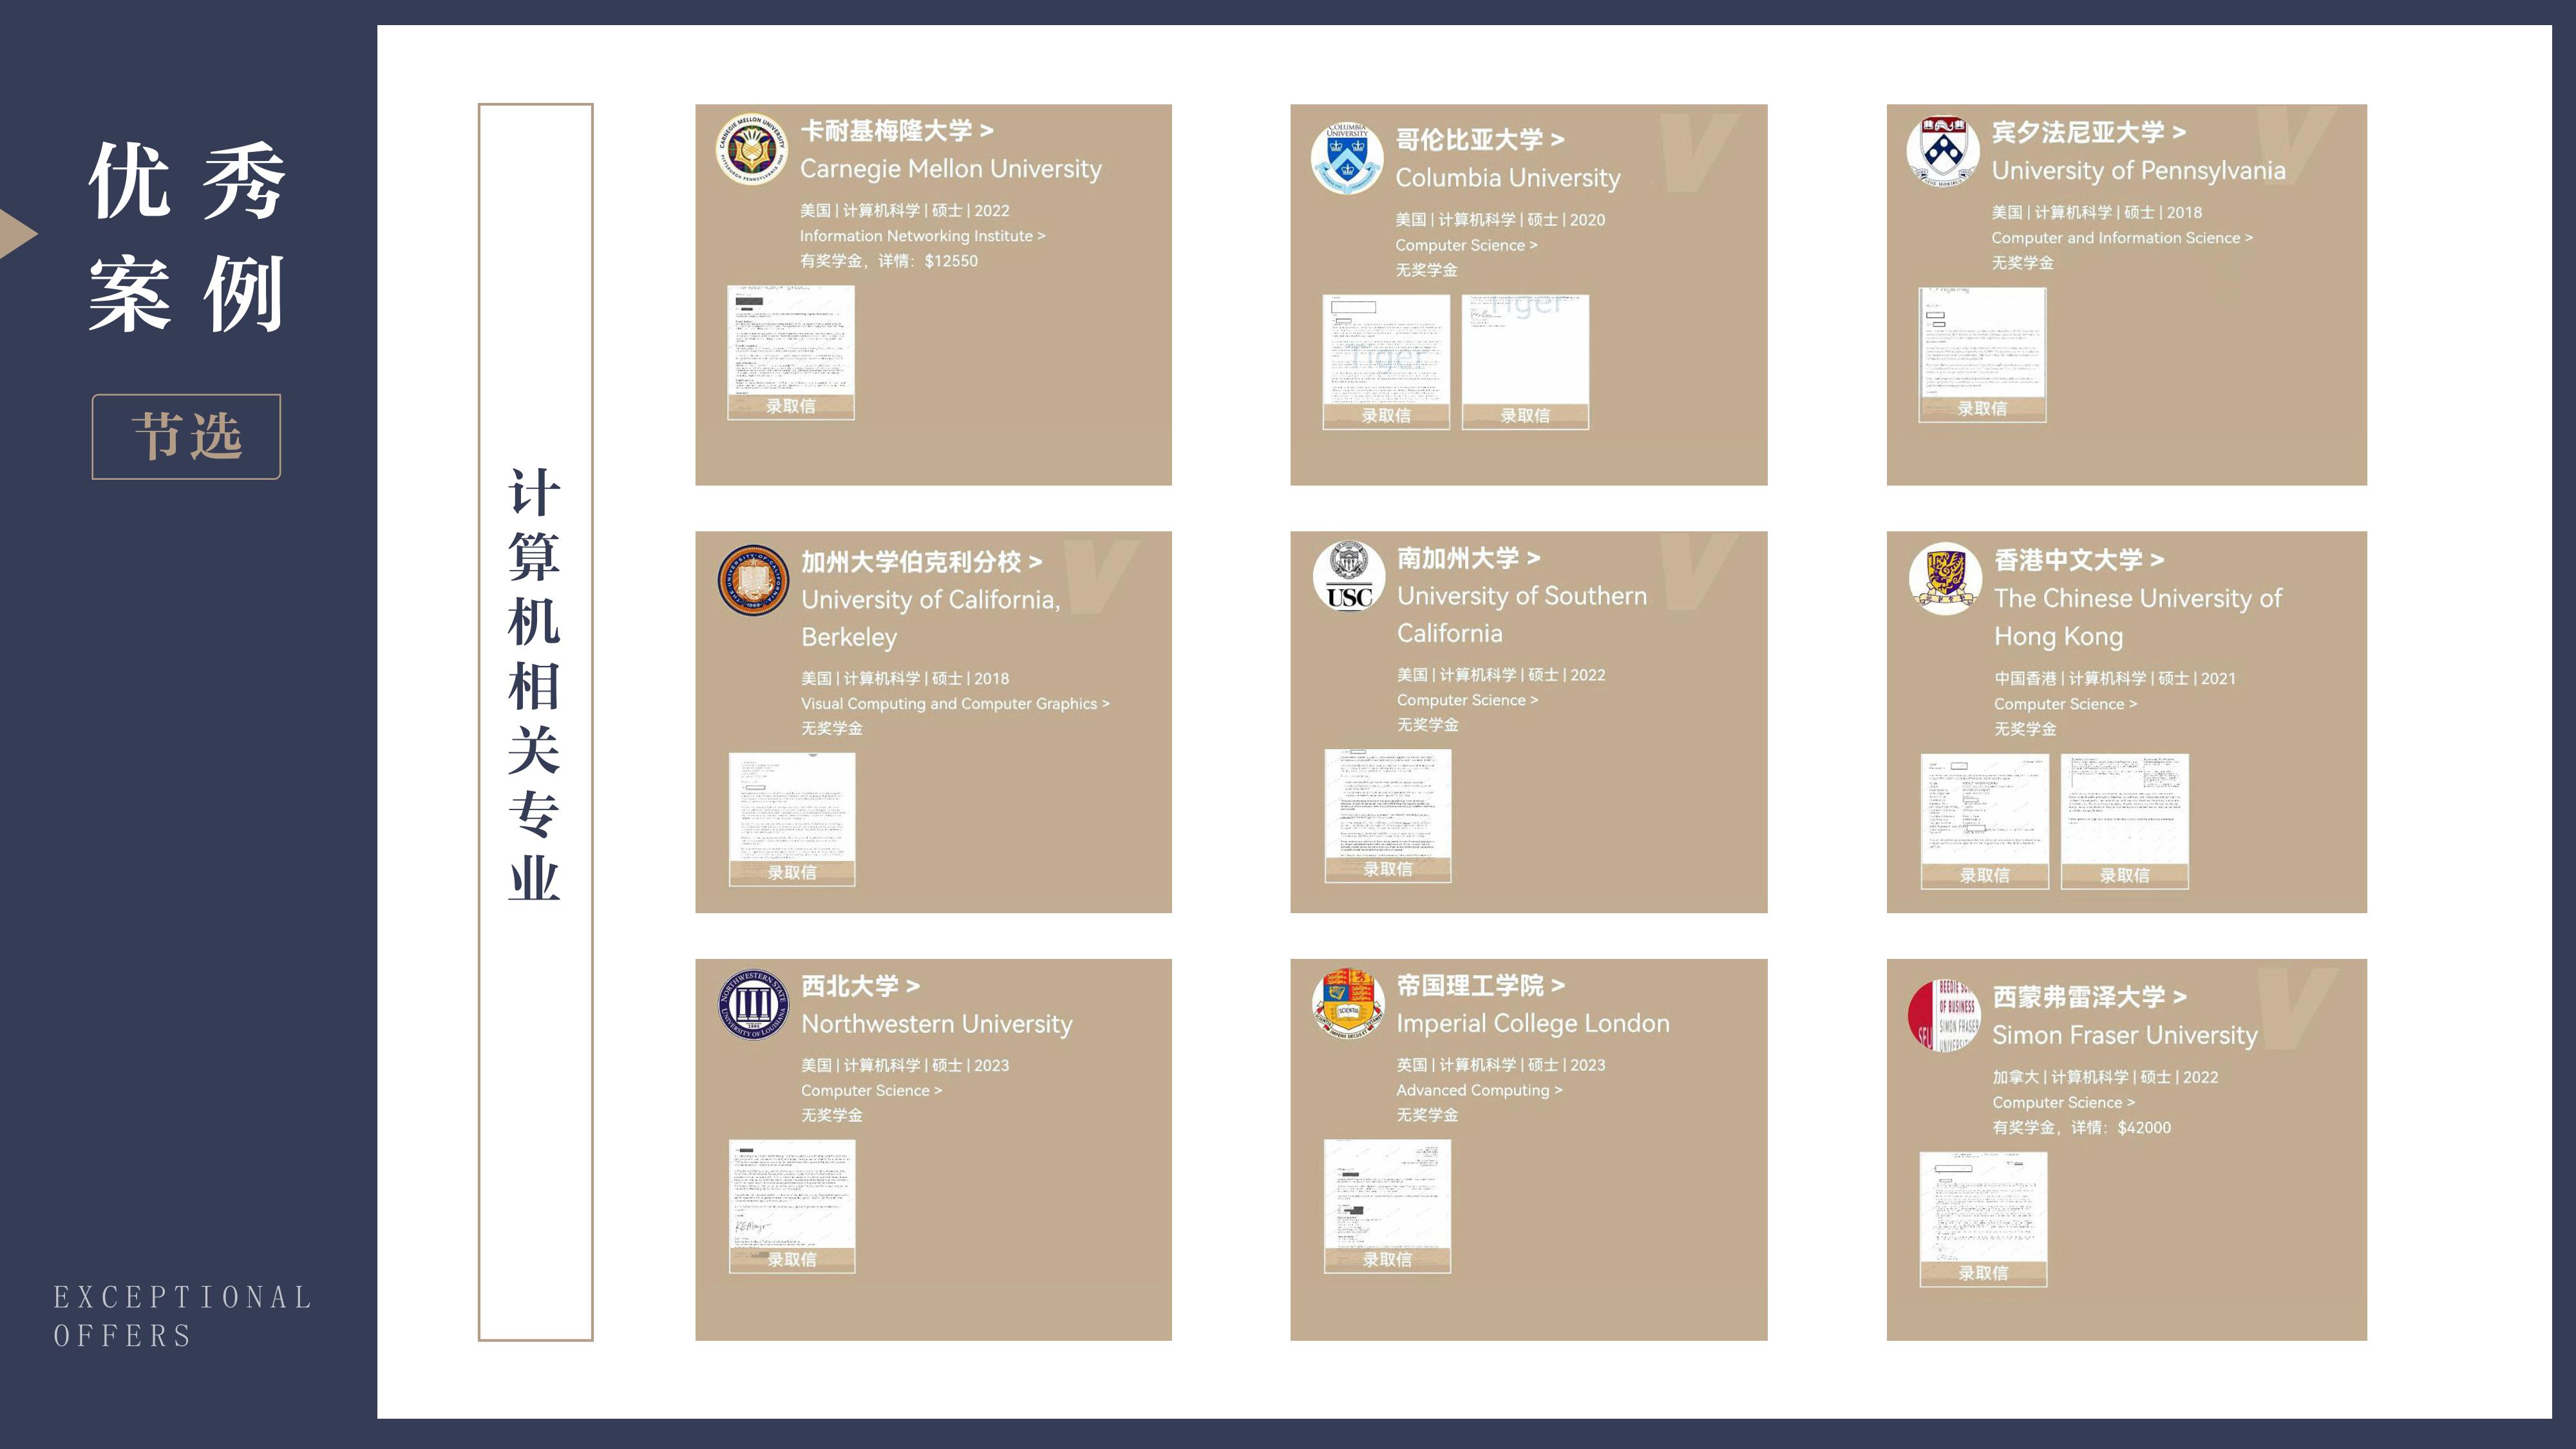Screen dimensions: 2576x1449
Task: Click the Chinese University of Hong Kong emblem
Action: [1945, 579]
